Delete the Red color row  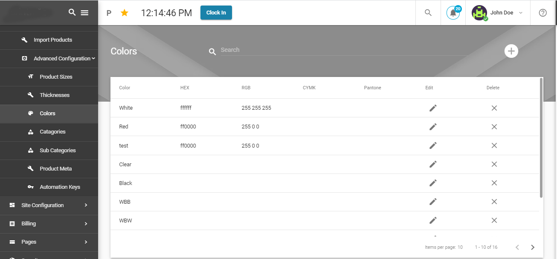(494, 127)
